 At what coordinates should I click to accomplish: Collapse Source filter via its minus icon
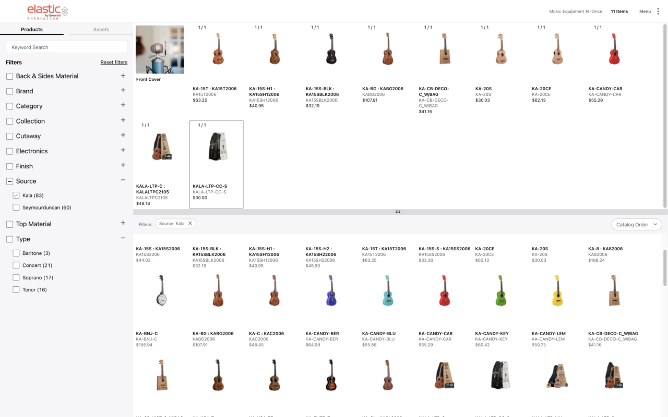click(x=123, y=180)
